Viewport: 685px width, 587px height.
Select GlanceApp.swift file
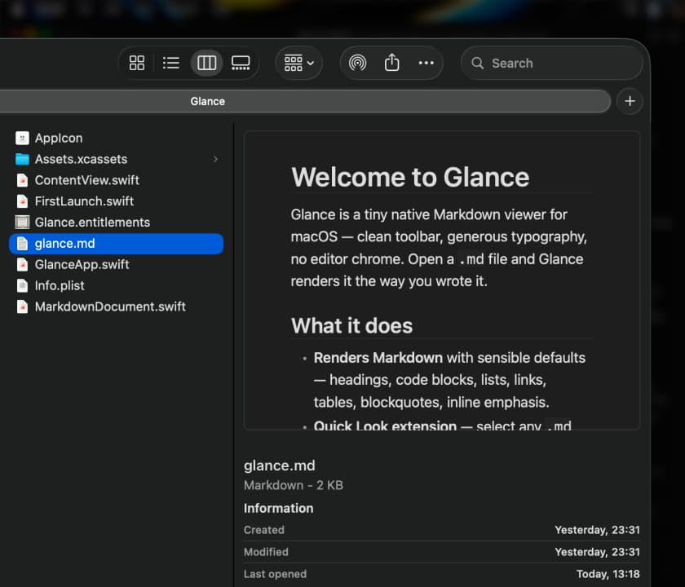click(x=116, y=264)
